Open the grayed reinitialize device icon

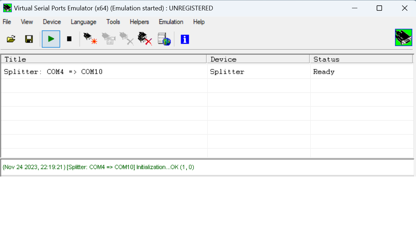[108, 39]
